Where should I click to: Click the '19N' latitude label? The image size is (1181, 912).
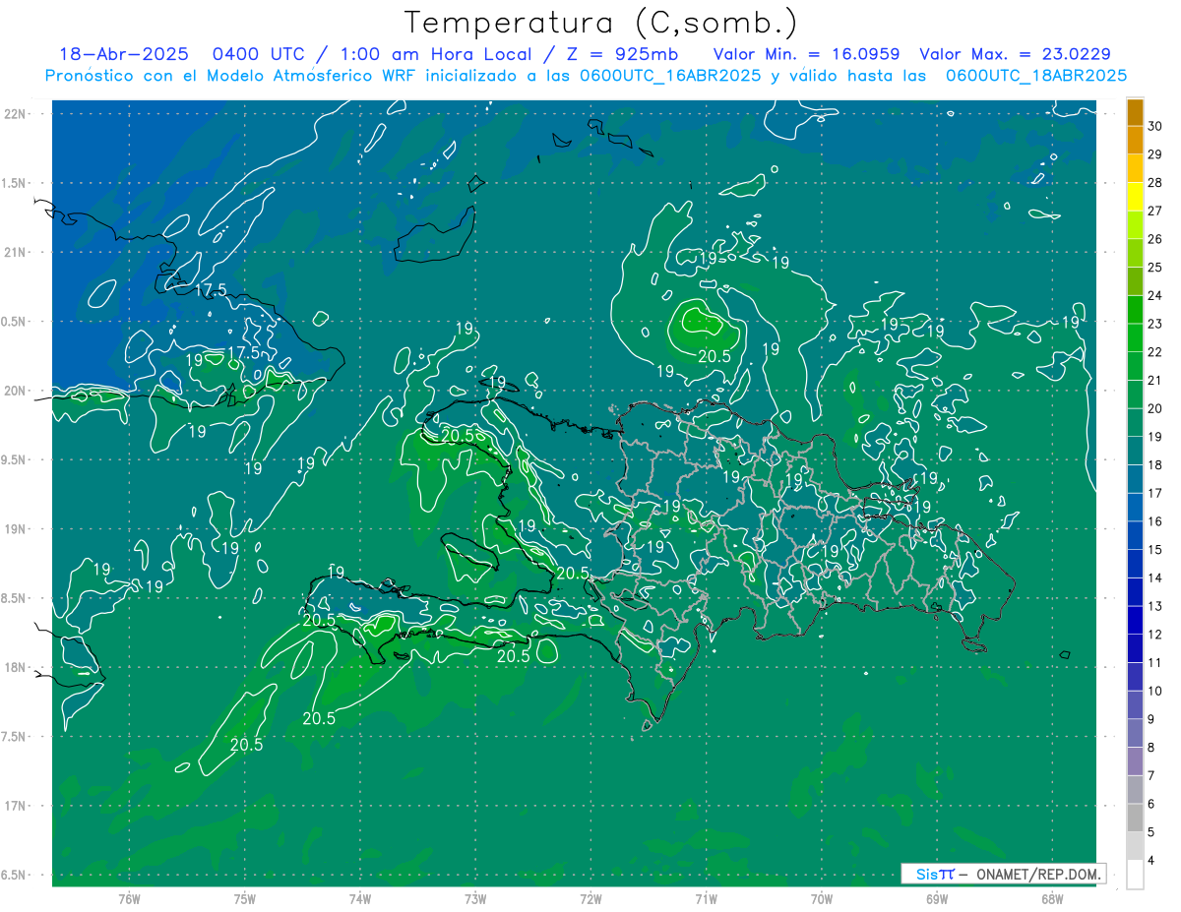coord(15,529)
